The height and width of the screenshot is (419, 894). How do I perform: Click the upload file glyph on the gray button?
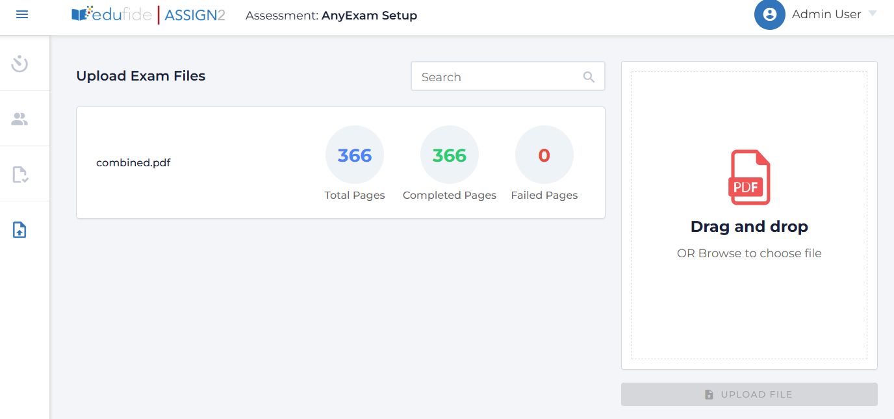708,394
